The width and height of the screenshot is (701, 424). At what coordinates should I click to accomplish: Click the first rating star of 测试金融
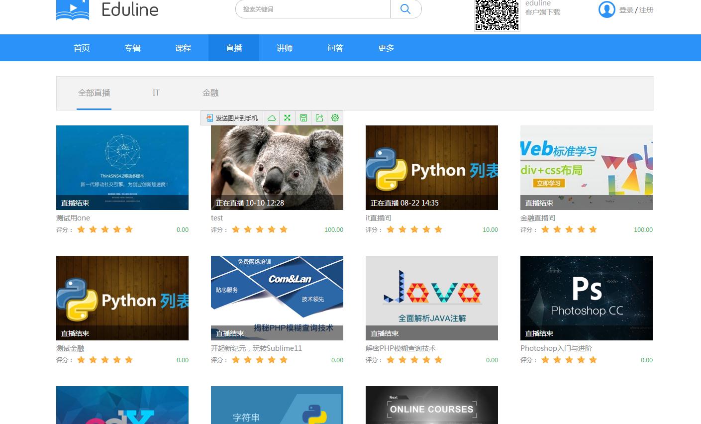point(81,360)
